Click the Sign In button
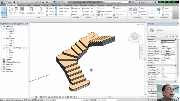 [x=142, y=2]
